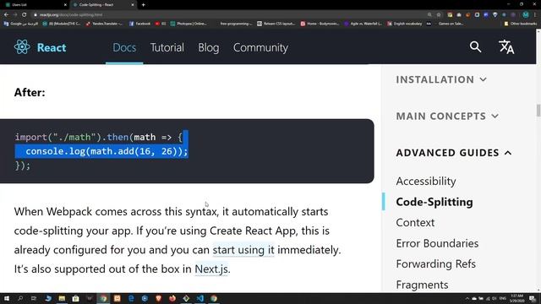Open the site search magnifier icon
541x304 pixels.
pyautogui.click(x=475, y=46)
